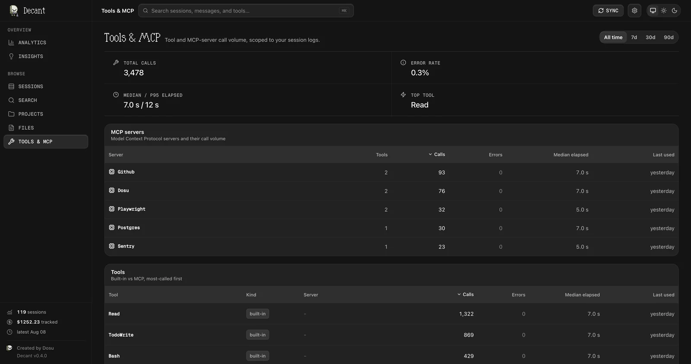The height and width of the screenshot is (364, 691).
Task: Click the 3,478 total calls value
Action: point(133,73)
